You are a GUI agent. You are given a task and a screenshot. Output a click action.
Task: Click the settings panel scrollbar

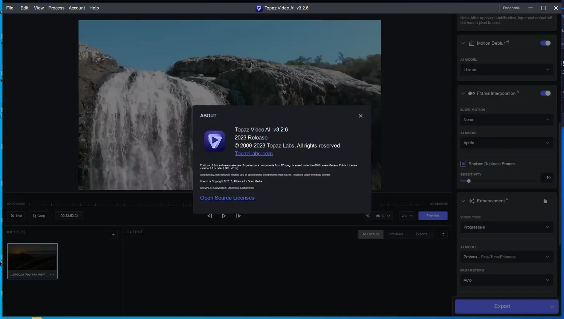pyautogui.click(x=560, y=183)
